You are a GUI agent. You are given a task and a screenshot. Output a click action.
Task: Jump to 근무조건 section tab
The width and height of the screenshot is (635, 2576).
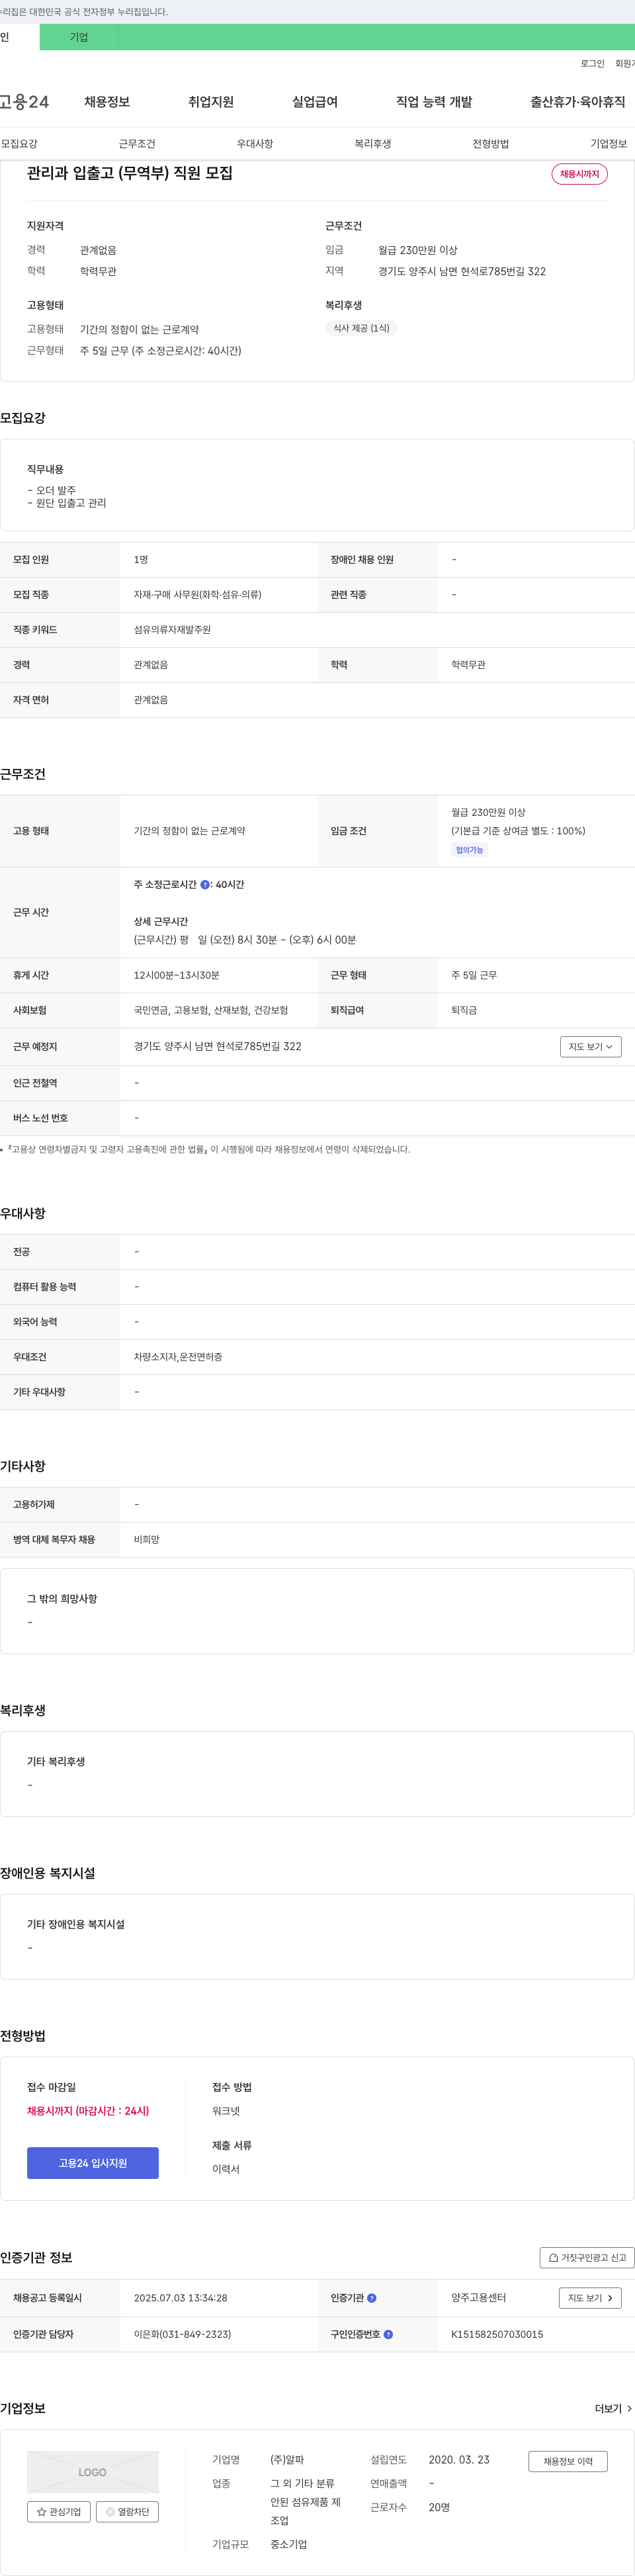click(x=137, y=144)
